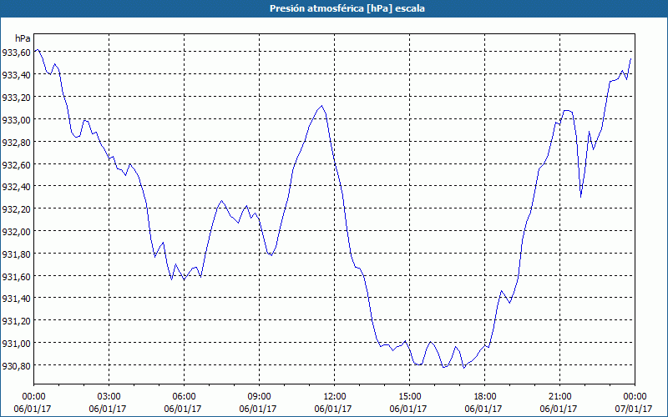Select the 931,20 y-axis value

[x=16, y=321]
